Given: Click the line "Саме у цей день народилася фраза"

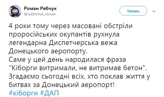Looking at the screenshot, I should pyautogui.click(x=67, y=59).
